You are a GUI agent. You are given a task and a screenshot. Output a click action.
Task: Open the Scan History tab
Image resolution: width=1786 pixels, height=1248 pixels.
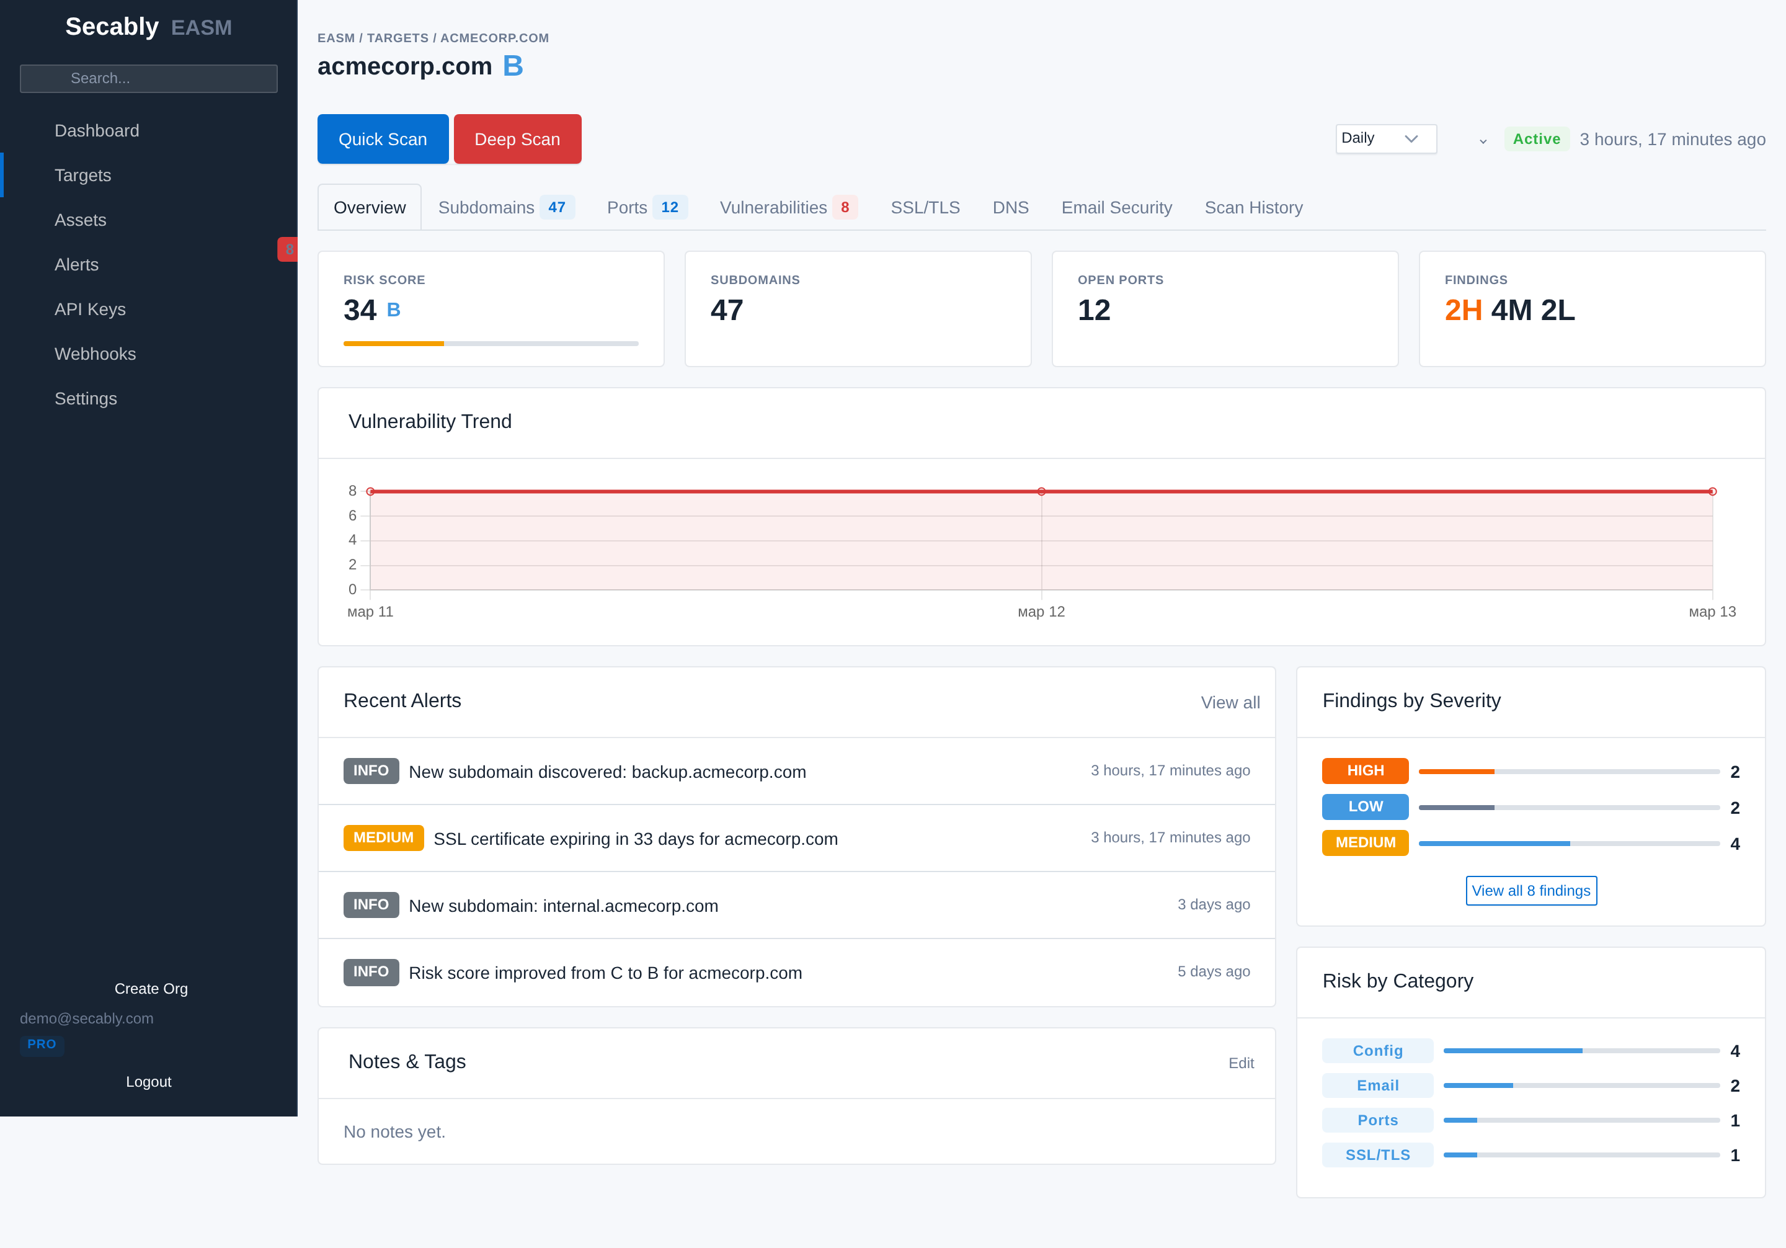[1254, 208]
